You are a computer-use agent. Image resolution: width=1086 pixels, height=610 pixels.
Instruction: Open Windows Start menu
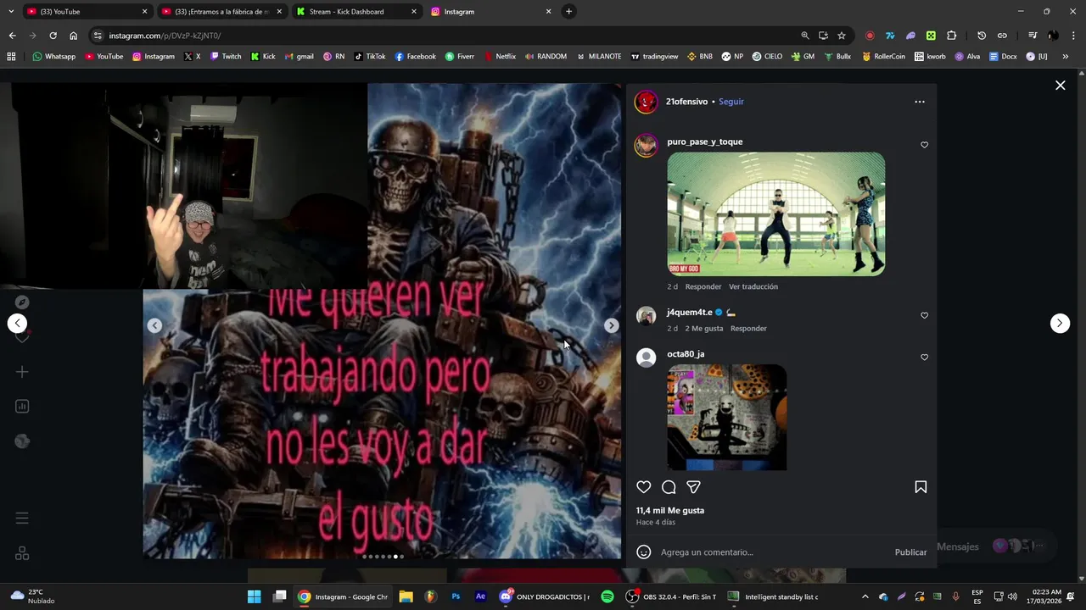coord(254,596)
